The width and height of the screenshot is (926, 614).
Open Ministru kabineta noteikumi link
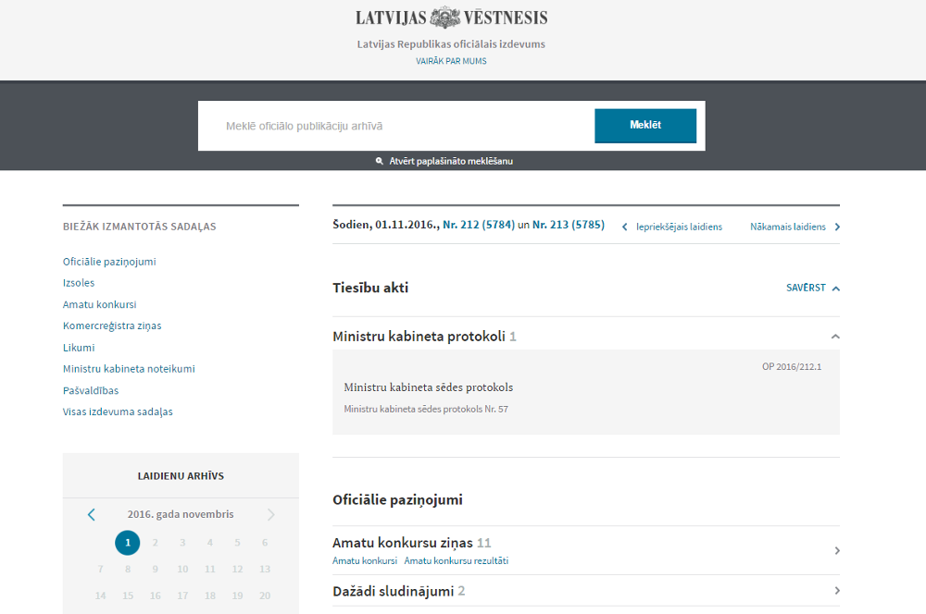coord(129,369)
